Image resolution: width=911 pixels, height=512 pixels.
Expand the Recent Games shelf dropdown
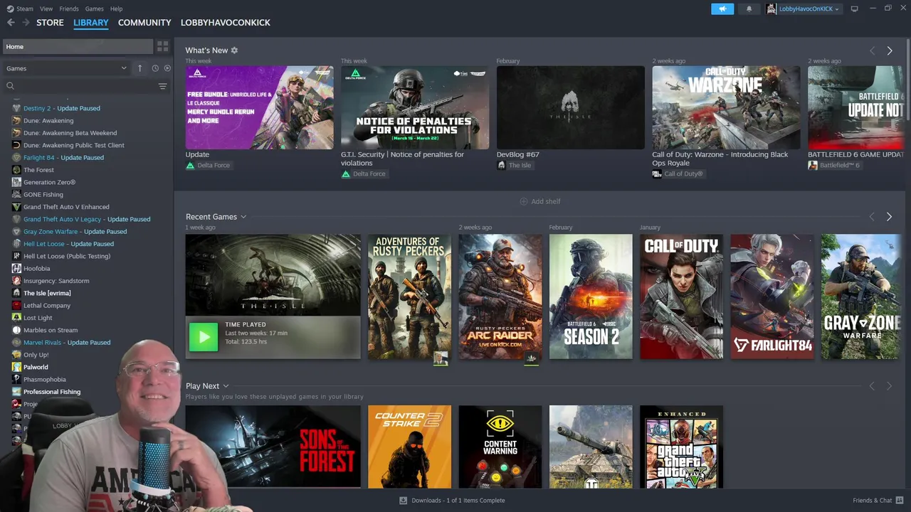243,217
